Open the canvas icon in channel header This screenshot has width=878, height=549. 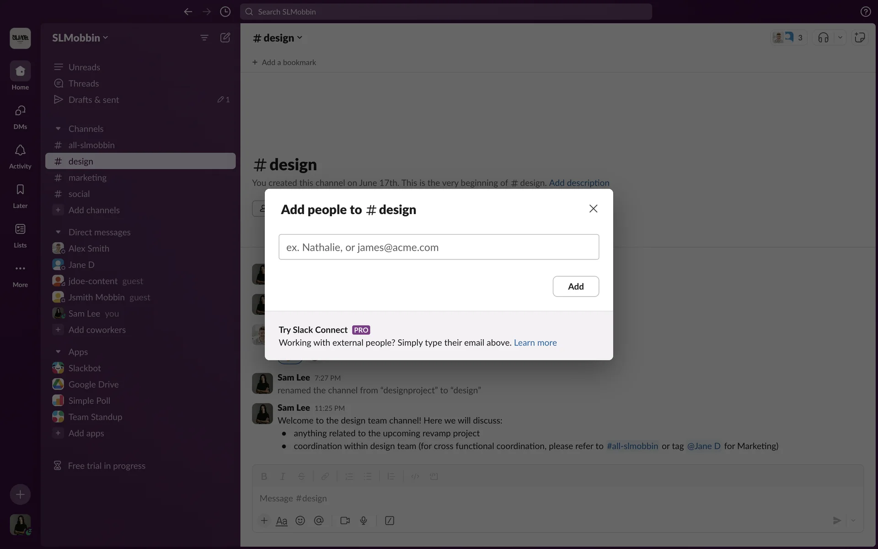tap(860, 38)
